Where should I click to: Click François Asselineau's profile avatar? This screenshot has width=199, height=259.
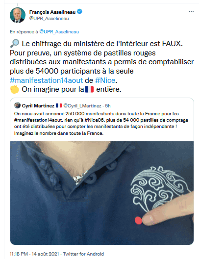pos(18,15)
